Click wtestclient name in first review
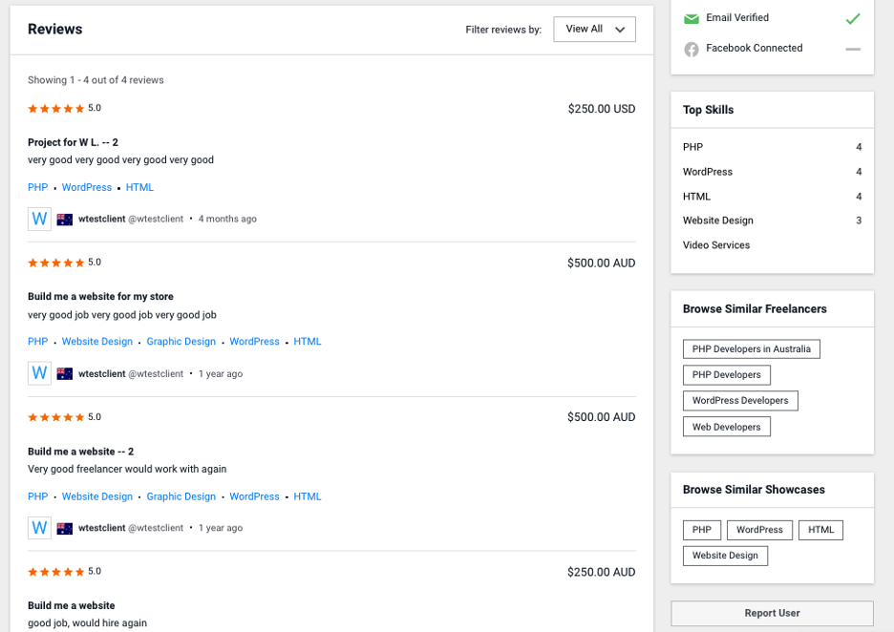Image resolution: width=894 pixels, height=632 pixels. 101,219
